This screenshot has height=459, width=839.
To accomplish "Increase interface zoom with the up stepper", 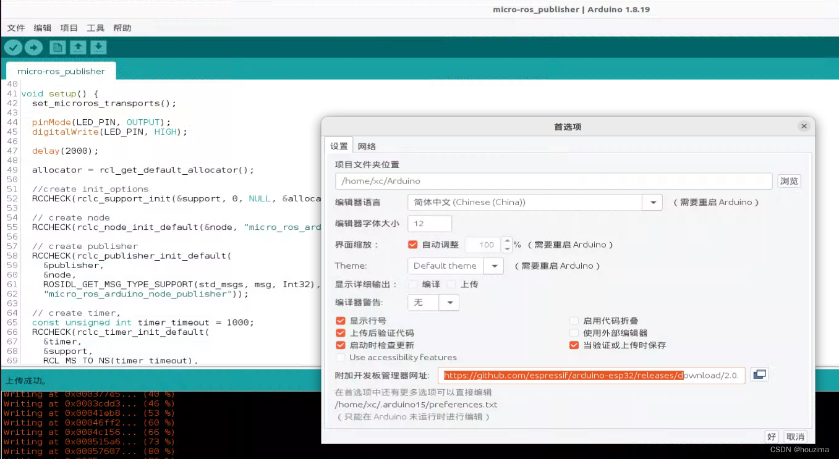I will (507, 241).
